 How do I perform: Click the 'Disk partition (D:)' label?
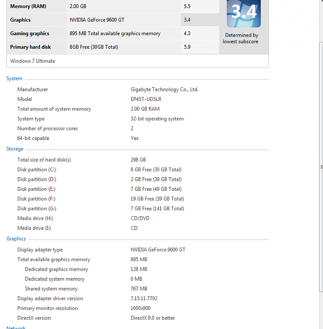(x=37, y=179)
